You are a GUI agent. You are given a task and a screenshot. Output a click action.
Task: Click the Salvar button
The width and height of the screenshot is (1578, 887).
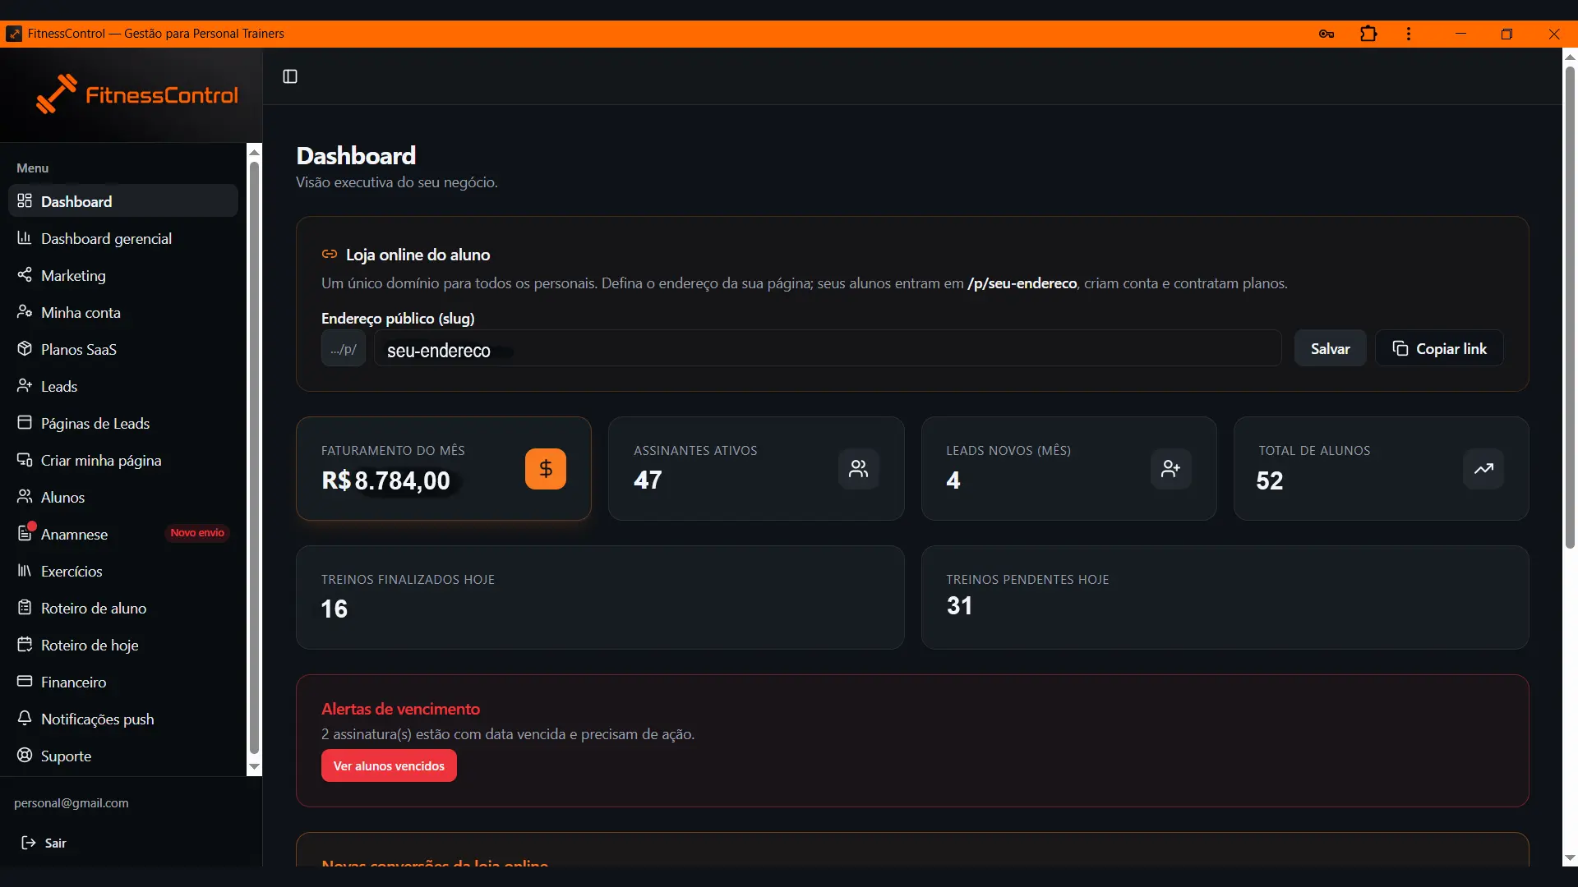pos(1330,348)
